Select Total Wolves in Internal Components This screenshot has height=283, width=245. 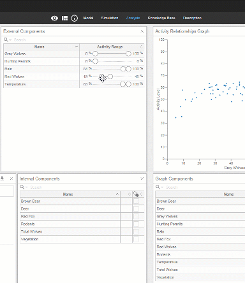[x=70, y=232]
